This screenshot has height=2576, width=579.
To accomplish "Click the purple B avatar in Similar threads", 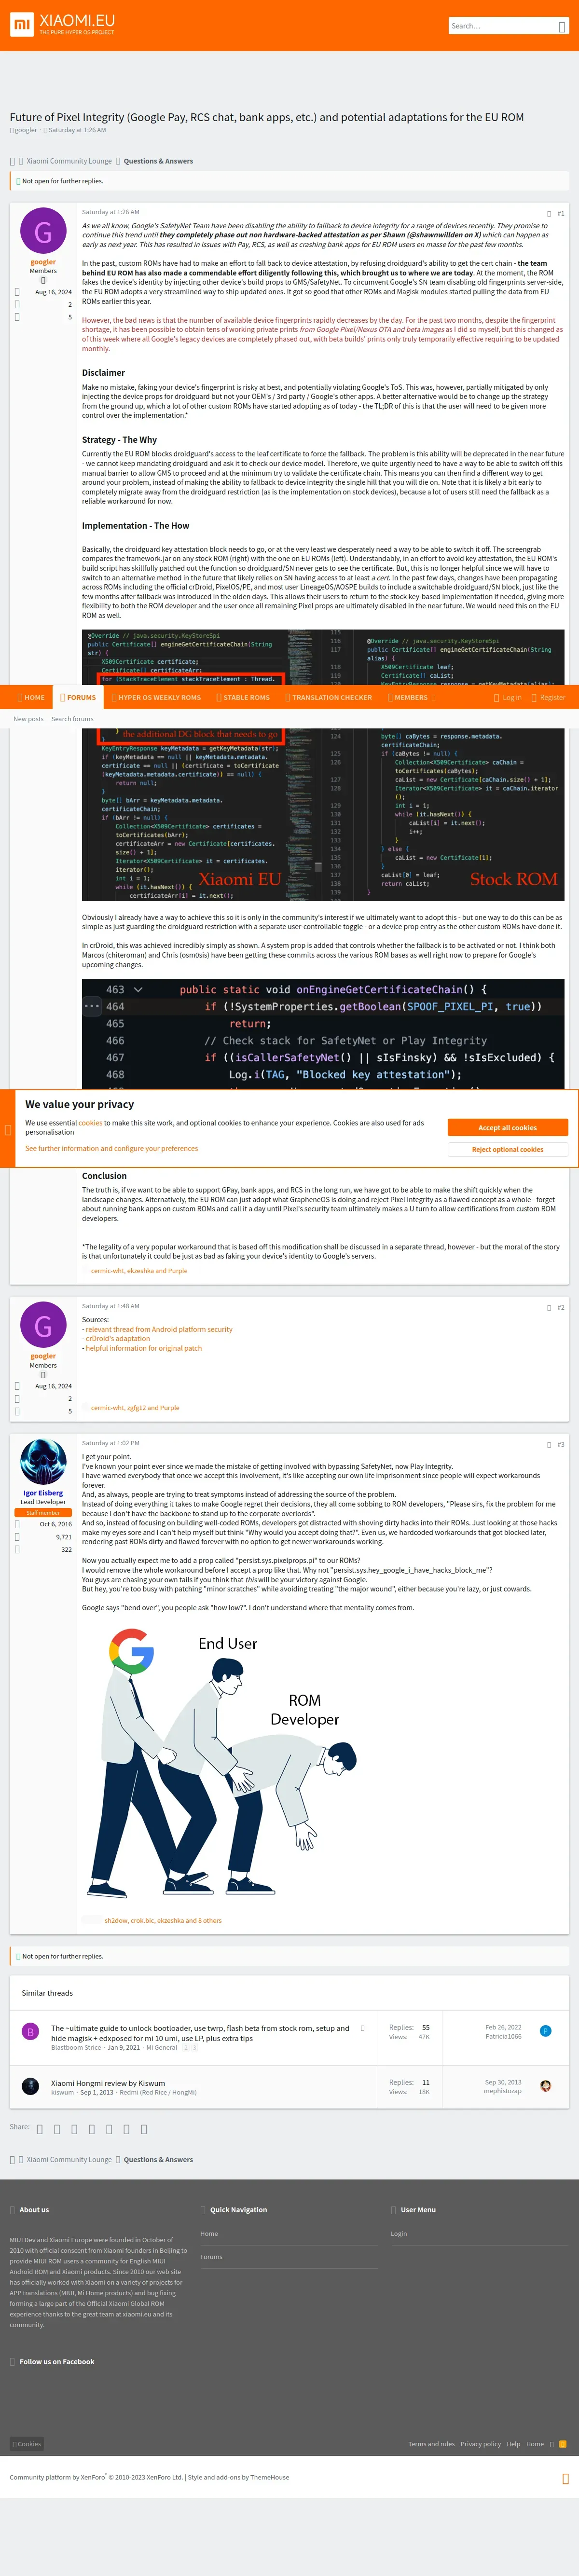I will [30, 2032].
